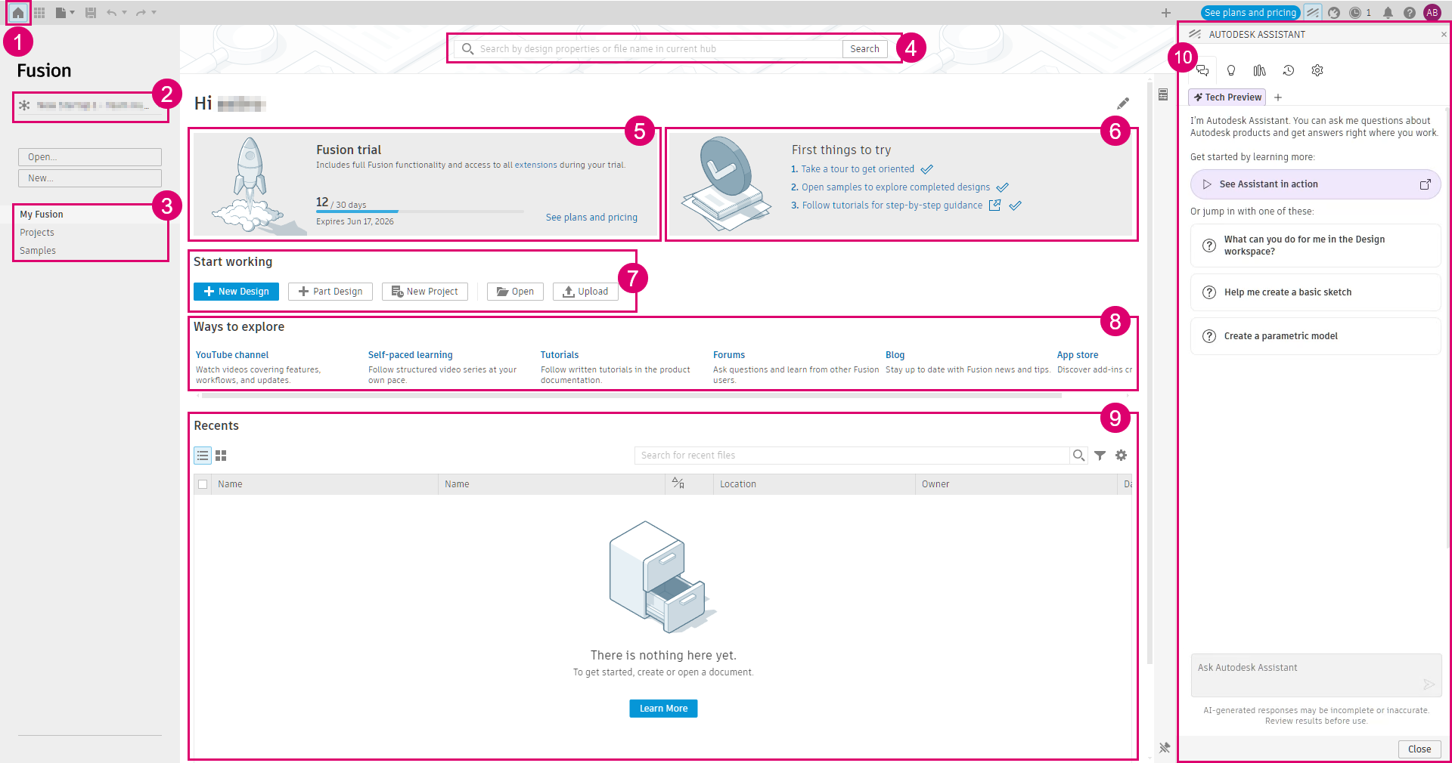This screenshot has height=763, width=1452.
Task: Open the YouTube channel link
Action: pyautogui.click(x=232, y=355)
